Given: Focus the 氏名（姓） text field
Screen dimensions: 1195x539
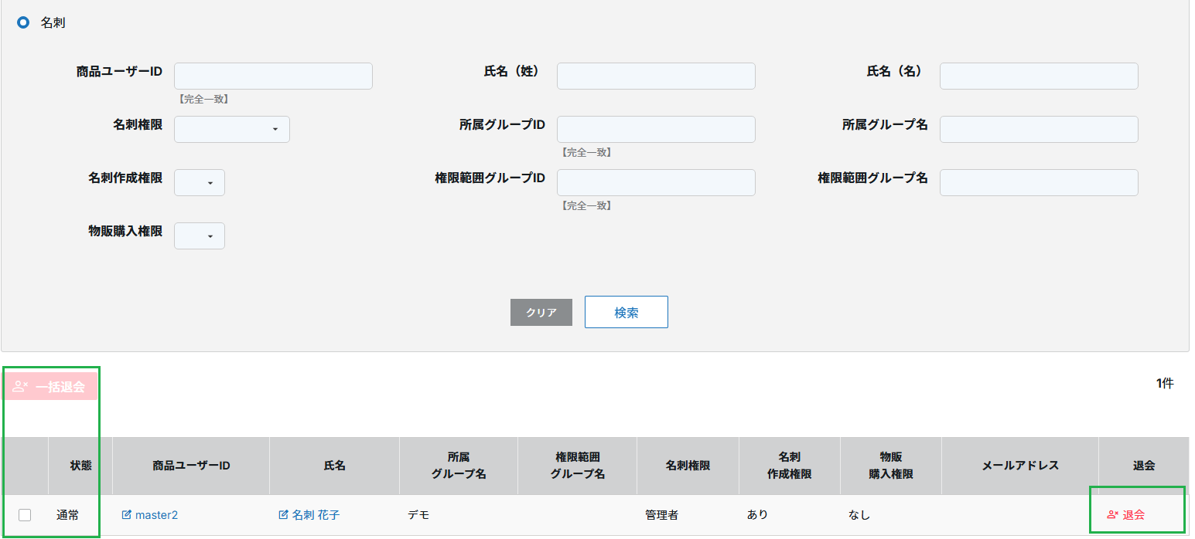Looking at the screenshot, I should pyautogui.click(x=656, y=76).
